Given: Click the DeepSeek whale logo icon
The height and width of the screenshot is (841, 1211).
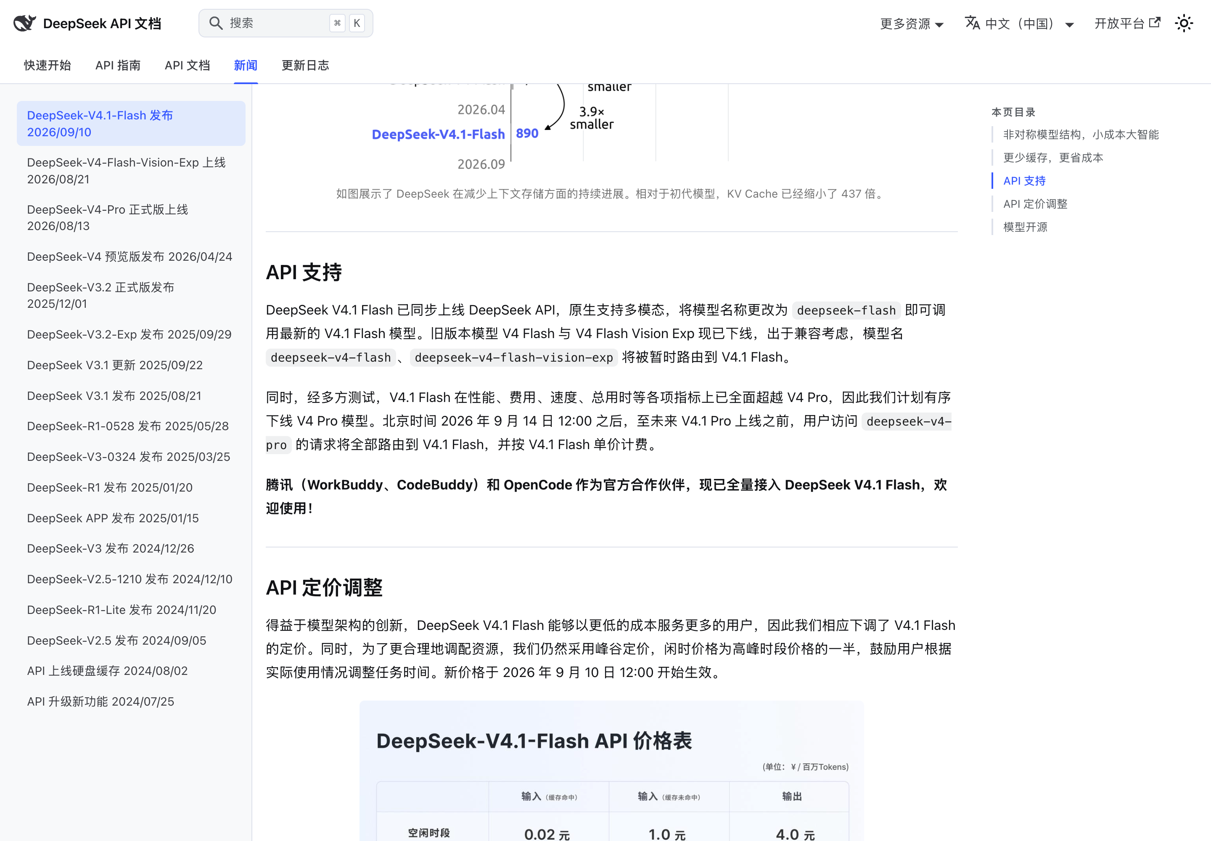Looking at the screenshot, I should [24, 23].
